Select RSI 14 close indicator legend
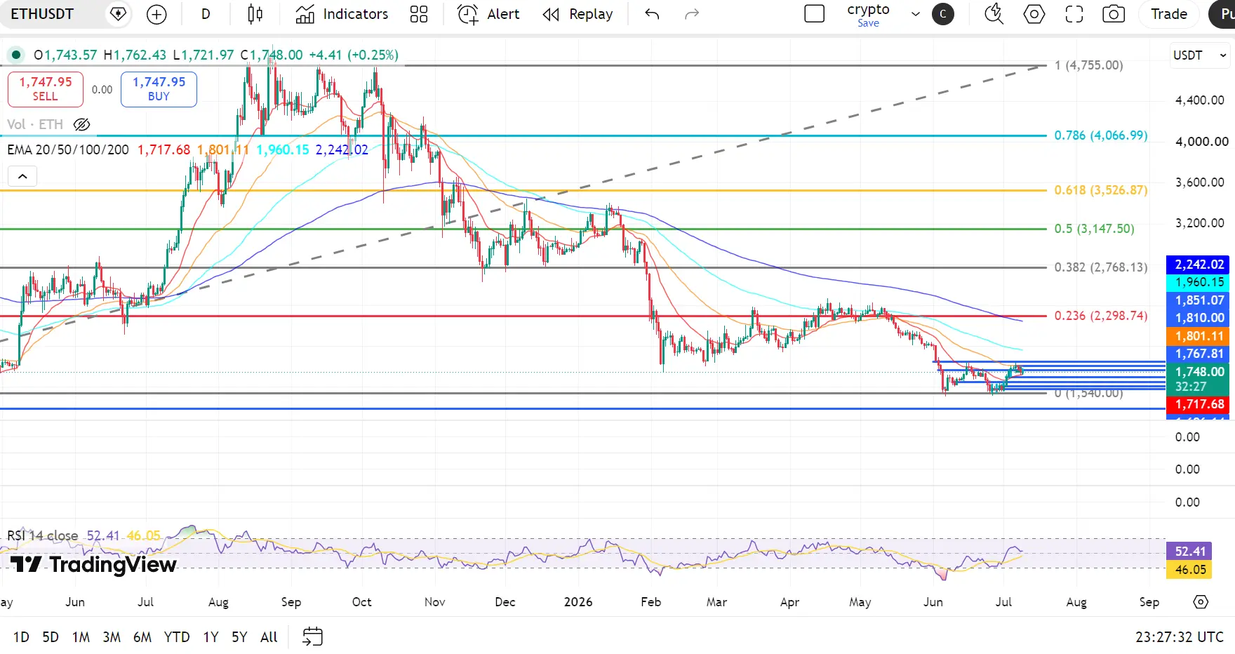Image resolution: width=1235 pixels, height=654 pixels. (43, 536)
